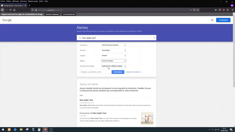
Task: Click the search magnifier in alert box
Action: [x=80, y=38]
